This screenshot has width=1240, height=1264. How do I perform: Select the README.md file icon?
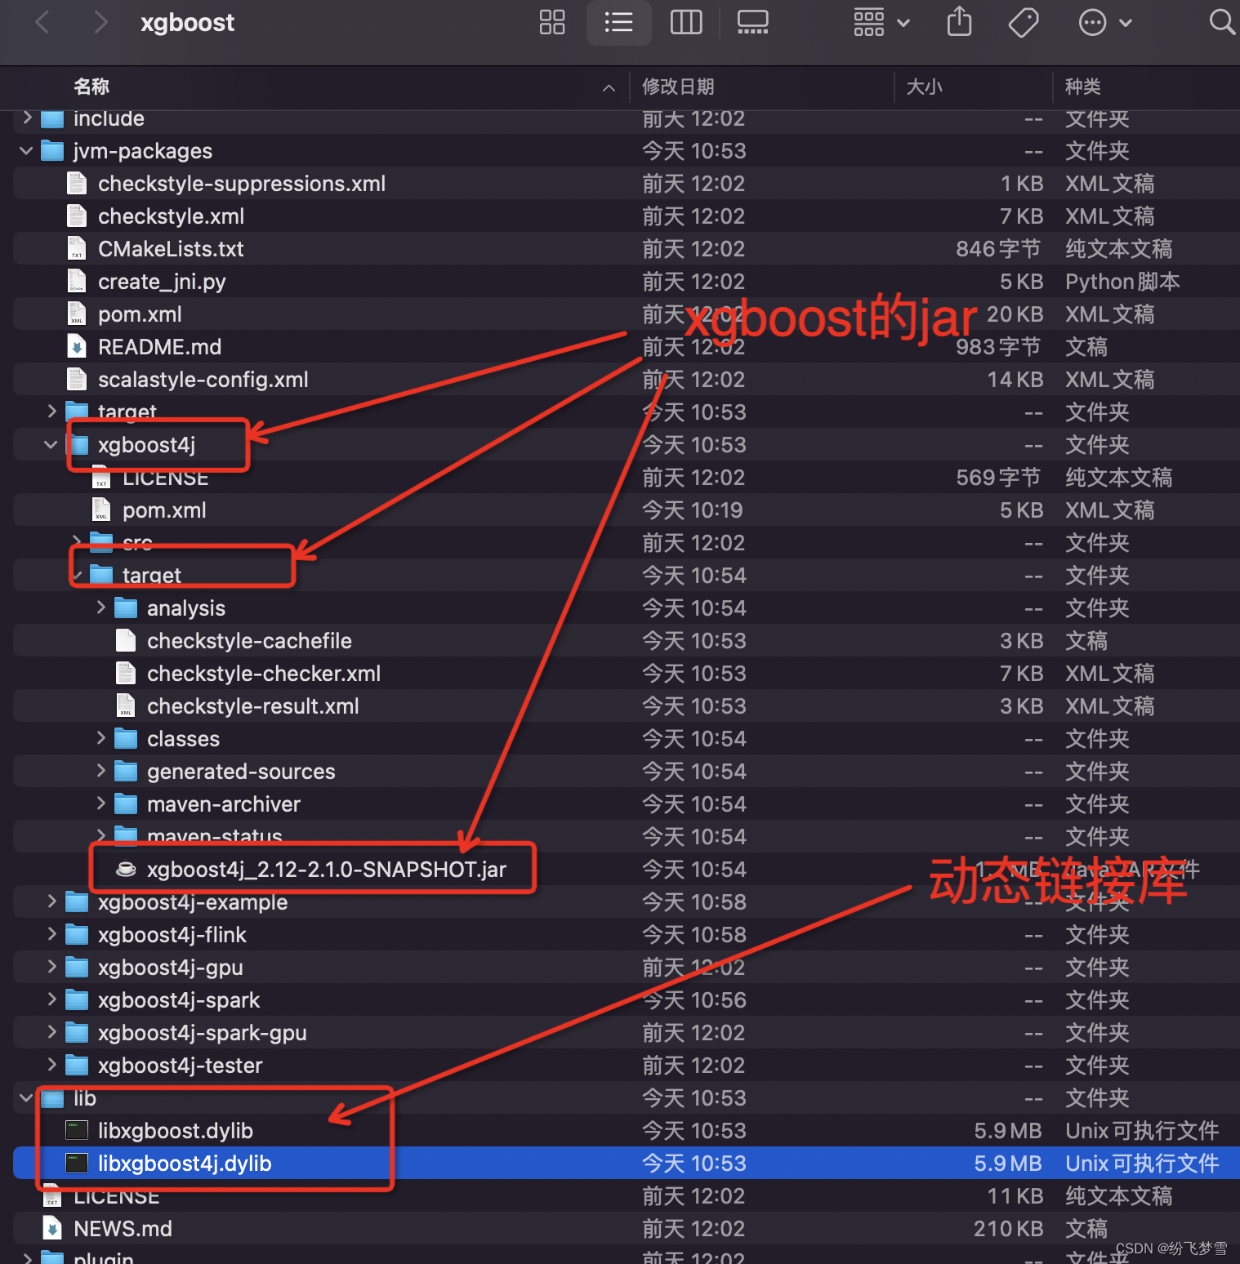click(77, 346)
